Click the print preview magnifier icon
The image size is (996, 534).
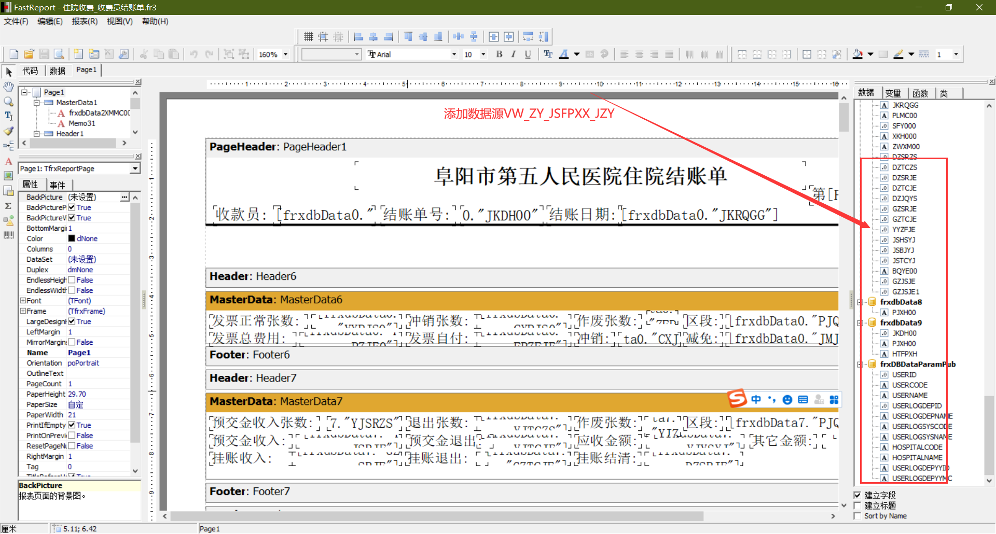[x=59, y=54]
